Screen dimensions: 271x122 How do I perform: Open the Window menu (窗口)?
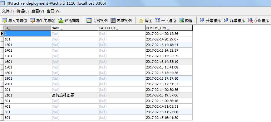tap(54, 12)
